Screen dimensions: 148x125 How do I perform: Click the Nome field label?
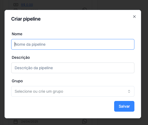click(17, 34)
